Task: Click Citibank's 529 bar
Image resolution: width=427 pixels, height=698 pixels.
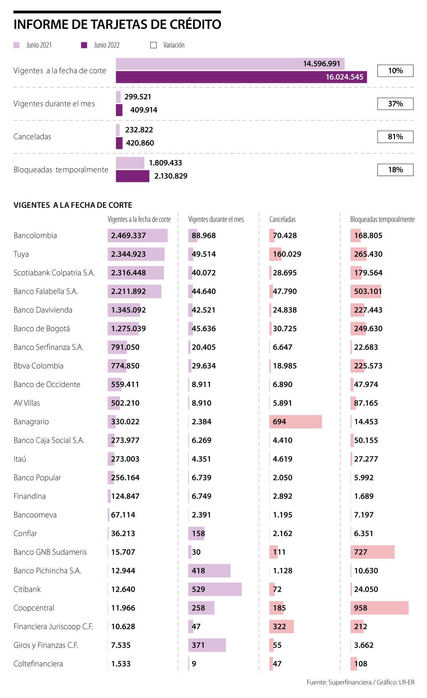Action: click(x=215, y=589)
